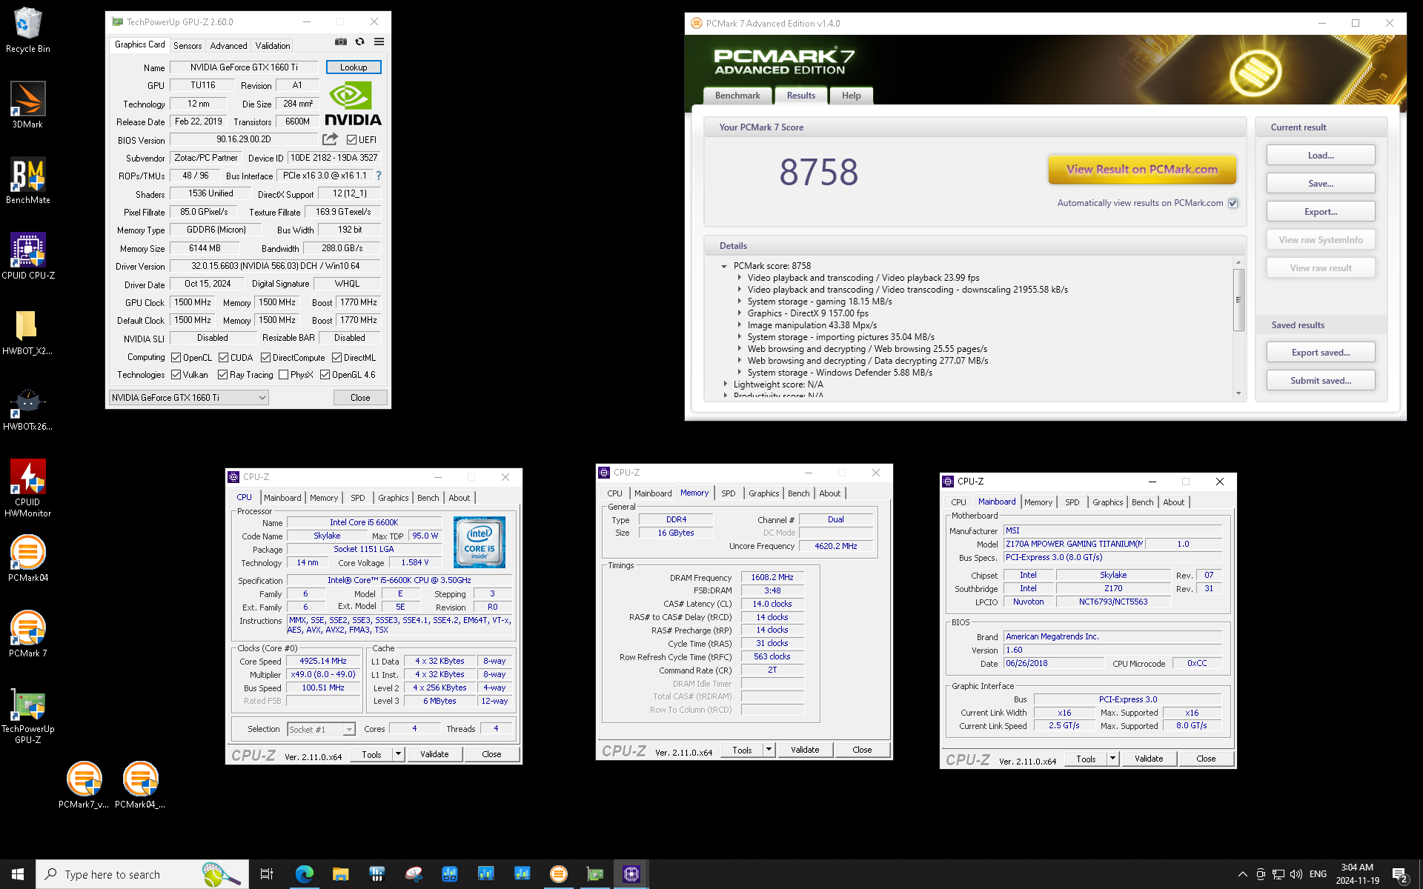Click the Lookup button in GPU-Z
1423x889 pixels.
click(354, 67)
